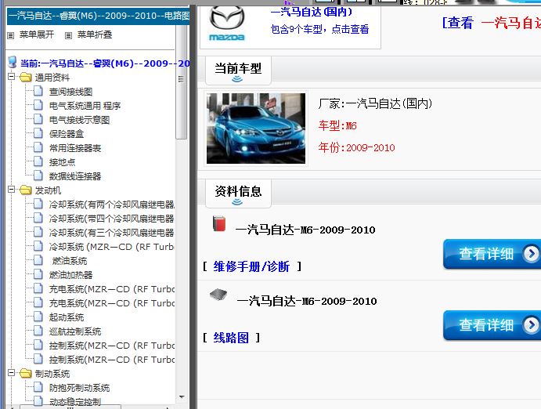Click 一汽马自达-M6-2009-2010 title next to gray chip
This screenshot has height=409, width=541.
[307, 302]
